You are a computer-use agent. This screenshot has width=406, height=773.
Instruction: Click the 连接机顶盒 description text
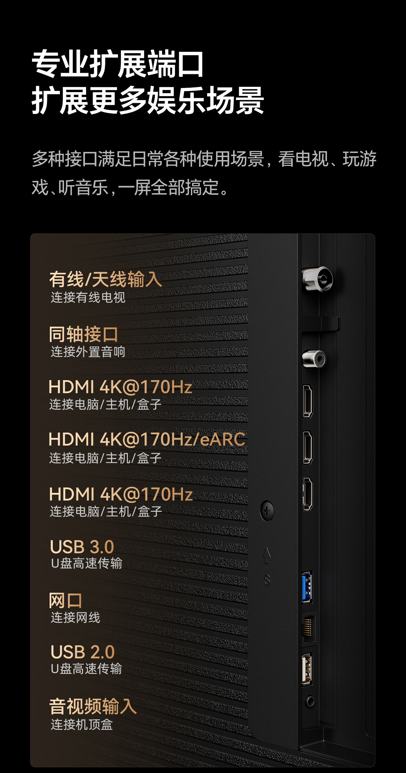(82, 724)
